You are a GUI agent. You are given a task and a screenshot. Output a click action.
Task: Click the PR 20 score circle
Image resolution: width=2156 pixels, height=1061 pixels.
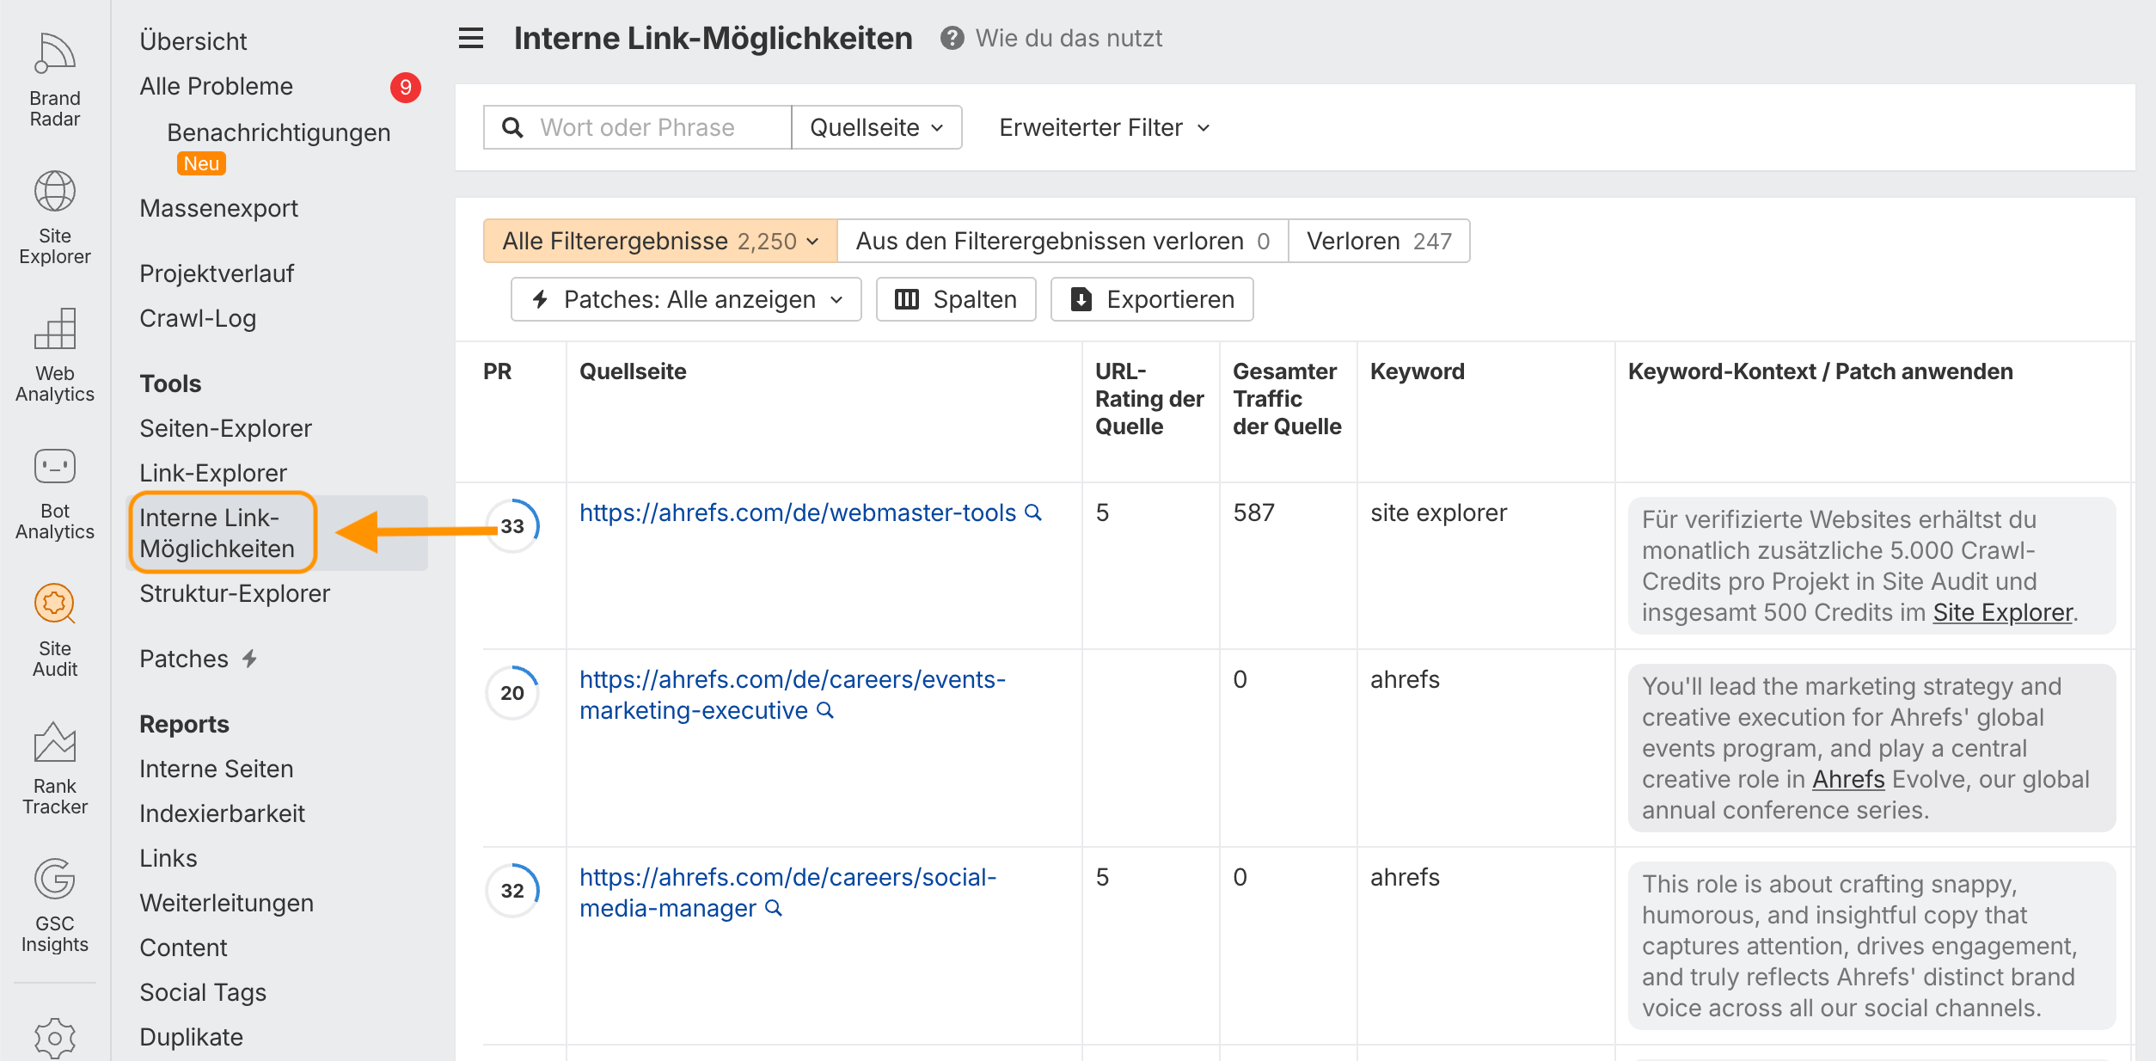[512, 693]
